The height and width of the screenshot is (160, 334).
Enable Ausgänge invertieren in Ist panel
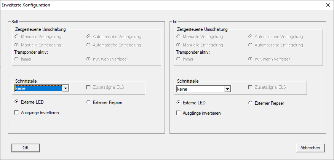(x=178, y=113)
